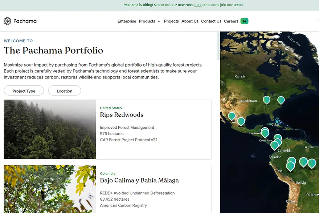
Task: Open the Enterprise menu item
Action: (x=127, y=21)
